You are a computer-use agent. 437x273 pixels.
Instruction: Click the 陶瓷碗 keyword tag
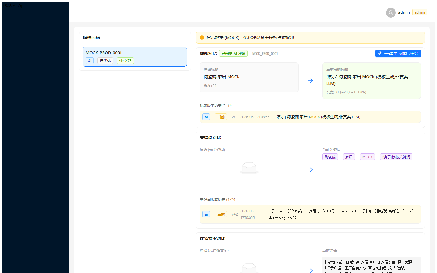330,157
